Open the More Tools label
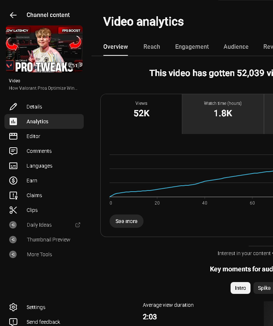The width and height of the screenshot is (273, 326). pos(39,254)
